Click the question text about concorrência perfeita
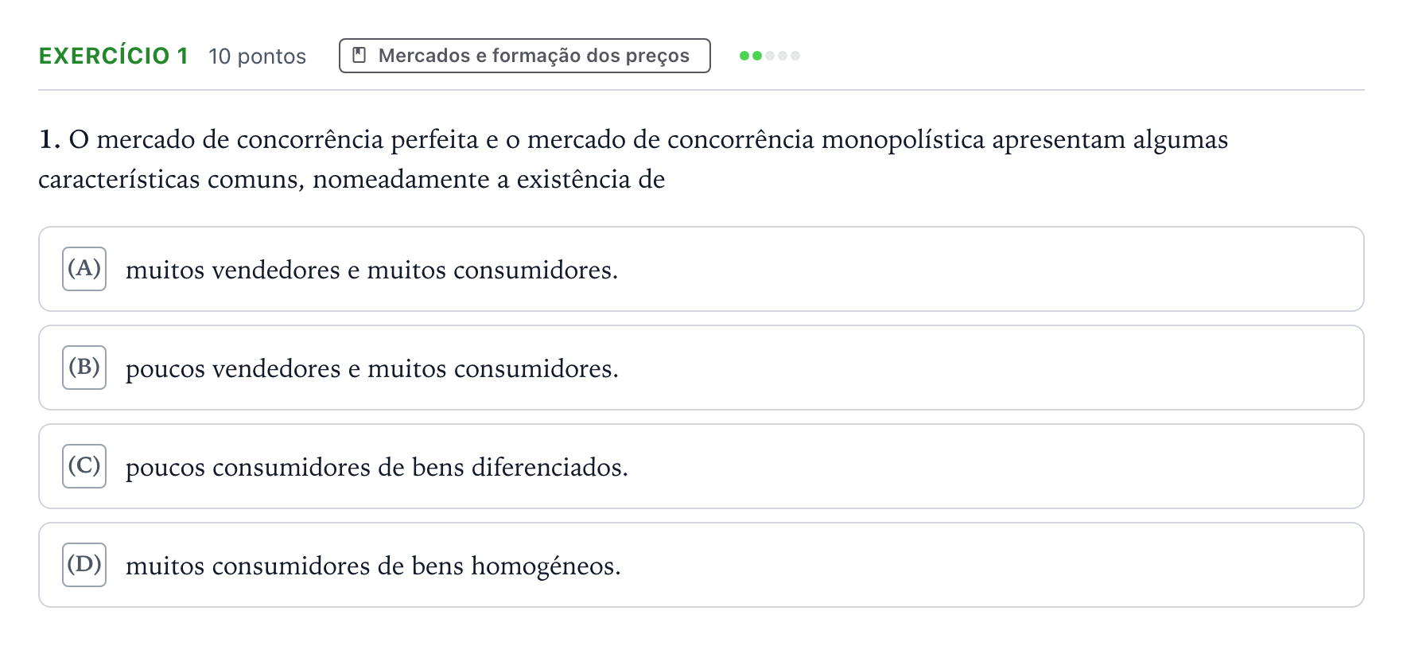Screen dimensions: 1403x646 633,159
